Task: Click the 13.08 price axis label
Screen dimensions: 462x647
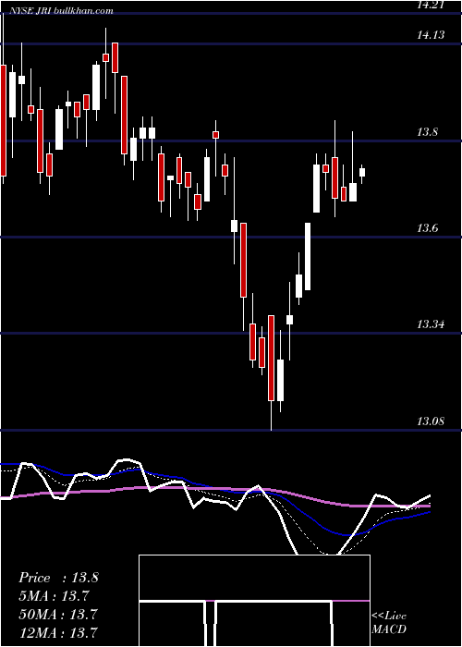Action: pos(431,421)
